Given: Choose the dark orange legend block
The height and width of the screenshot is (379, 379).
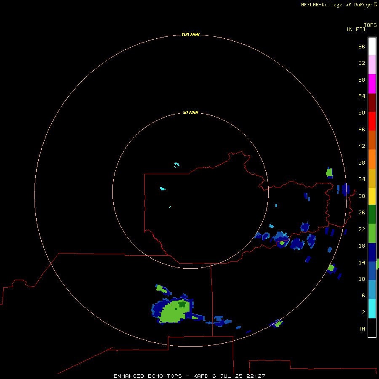Looking at the screenshot, I should (372, 140).
